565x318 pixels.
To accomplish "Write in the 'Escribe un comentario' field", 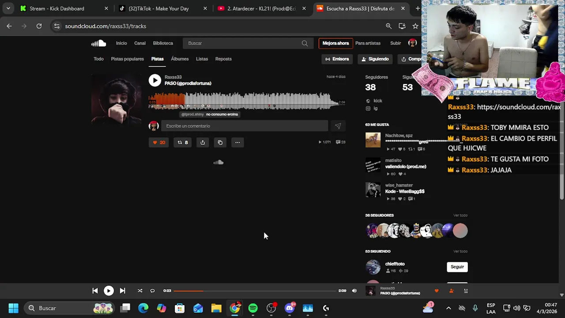I will 245,126.
